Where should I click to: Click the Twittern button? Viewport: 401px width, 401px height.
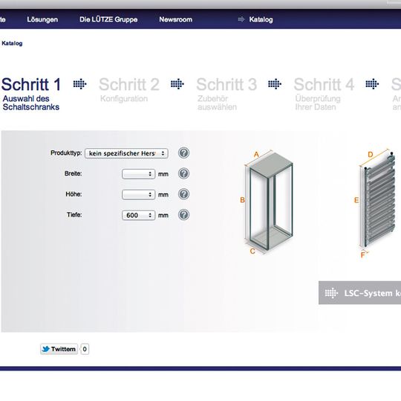tap(59, 349)
